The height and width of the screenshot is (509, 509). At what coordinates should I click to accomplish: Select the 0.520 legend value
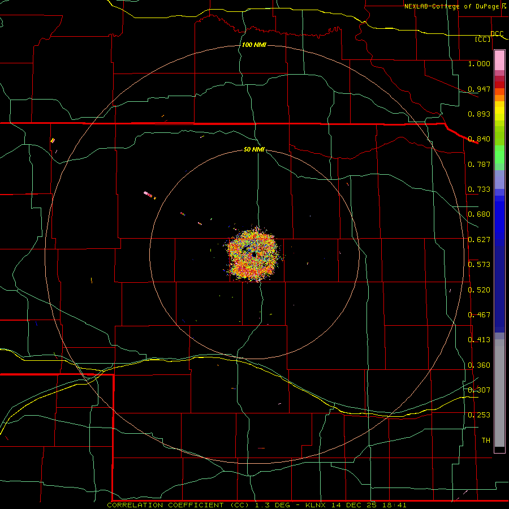point(479,290)
